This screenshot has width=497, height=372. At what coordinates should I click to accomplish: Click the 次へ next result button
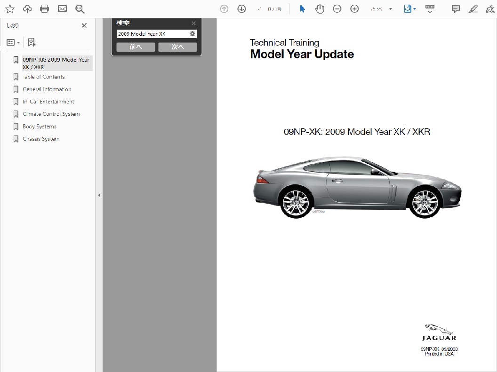click(x=177, y=47)
